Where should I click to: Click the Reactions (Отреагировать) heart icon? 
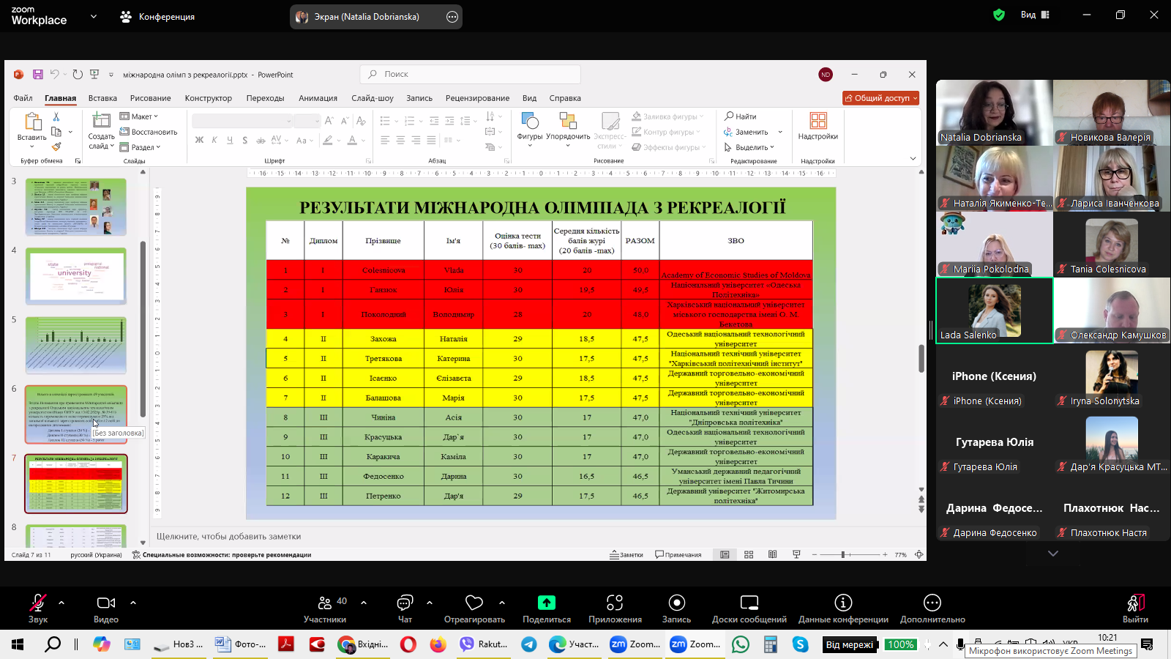click(x=474, y=603)
